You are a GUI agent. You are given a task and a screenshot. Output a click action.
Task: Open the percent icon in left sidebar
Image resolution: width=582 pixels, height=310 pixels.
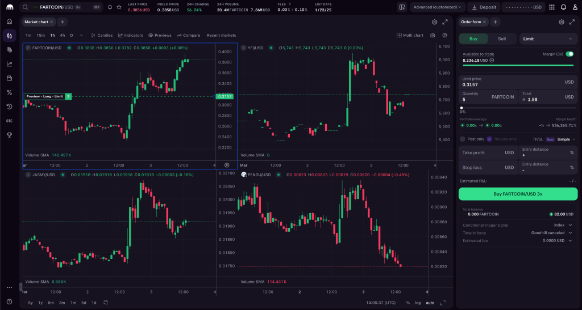(x=9, y=92)
